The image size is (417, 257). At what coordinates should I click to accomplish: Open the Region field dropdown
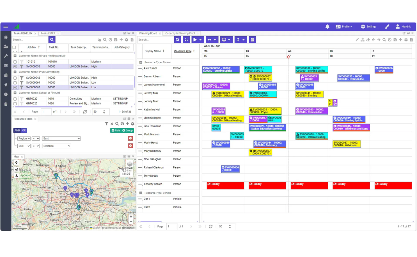click(x=24, y=138)
